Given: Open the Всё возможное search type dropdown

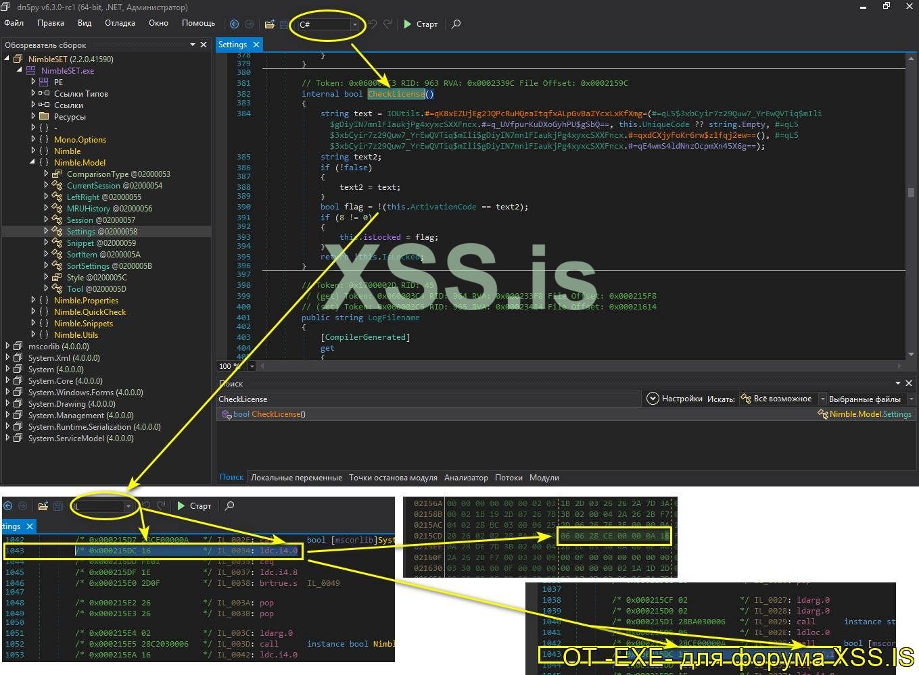Looking at the screenshot, I should (x=822, y=399).
